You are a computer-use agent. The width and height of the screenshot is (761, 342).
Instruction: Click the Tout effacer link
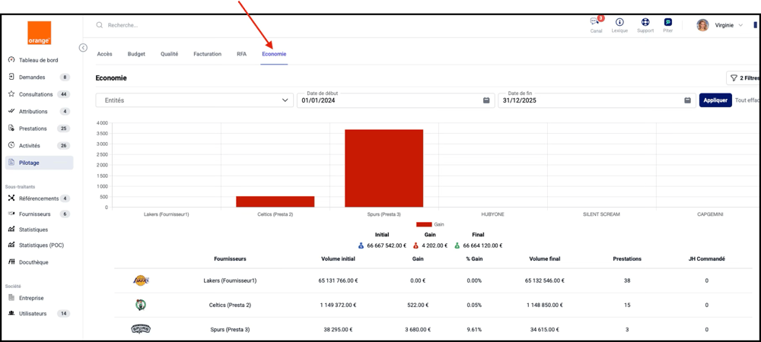point(748,100)
